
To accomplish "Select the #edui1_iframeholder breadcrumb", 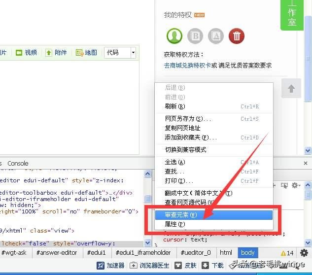I will pyautogui.click(x=143, y=253).
